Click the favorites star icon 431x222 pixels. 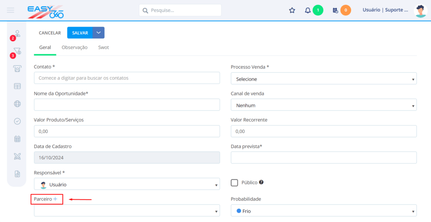(x=292, y=11)
